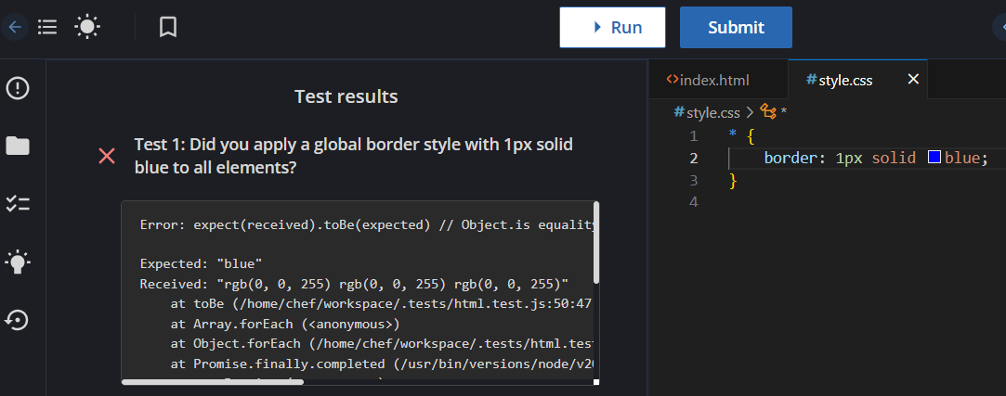Click the Test results heading
1006x396 pixels.
tap(346, 96)
